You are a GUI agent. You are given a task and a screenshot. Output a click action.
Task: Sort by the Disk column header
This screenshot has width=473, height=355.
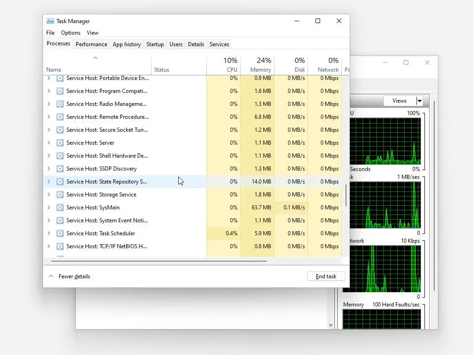pyautogui.click(x=291, y=65)
